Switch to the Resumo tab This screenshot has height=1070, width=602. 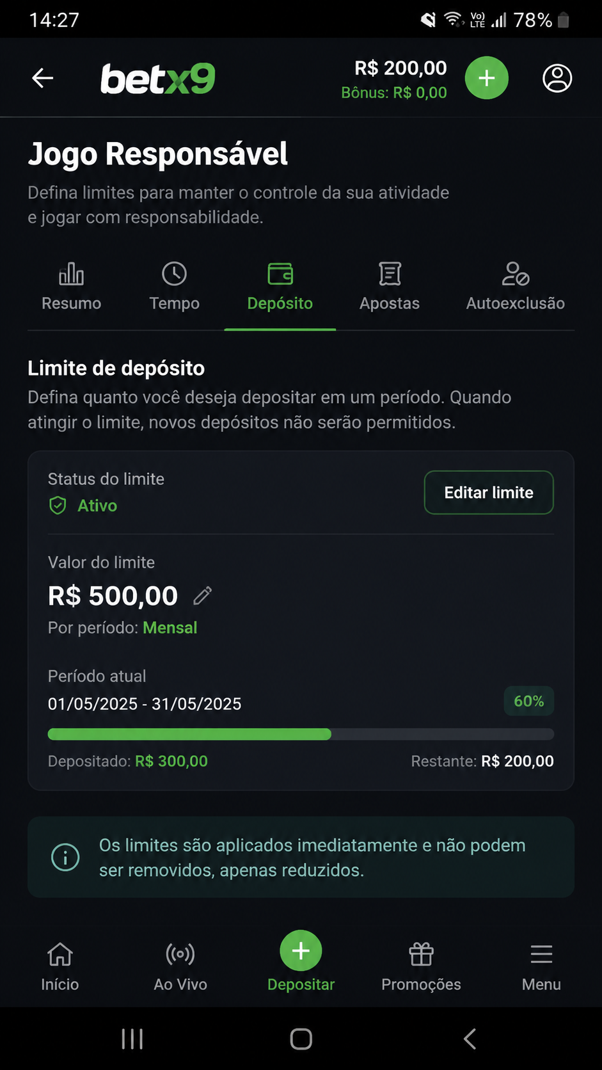point(72,287)
